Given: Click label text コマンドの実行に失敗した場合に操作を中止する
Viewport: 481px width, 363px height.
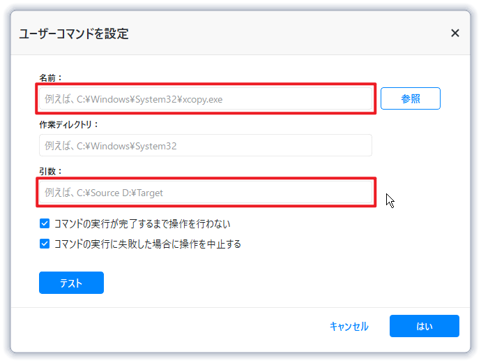Looking at the screenshot, I should point(148,244).
